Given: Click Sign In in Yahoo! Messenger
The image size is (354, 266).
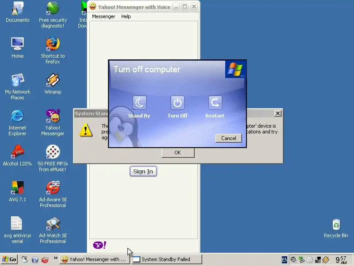Looking at the screenshot, I should (143, 171).
